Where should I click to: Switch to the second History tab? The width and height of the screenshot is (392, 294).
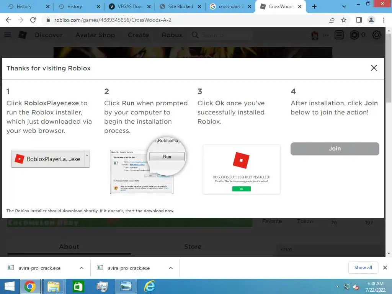coord(74,7)
